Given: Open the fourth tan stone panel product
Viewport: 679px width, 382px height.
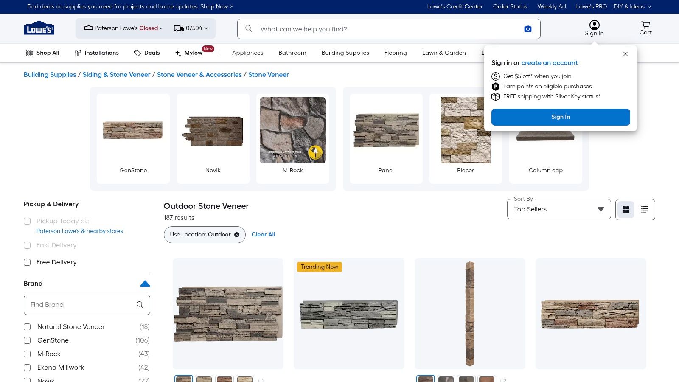Looking at the screenshot, I should click(591, 314).
